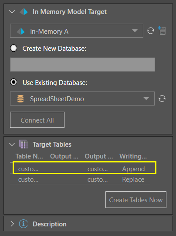Click the Target Tables grid icon
The height and width of the screenshot is (236, 176).
click(x=24, y=144)
